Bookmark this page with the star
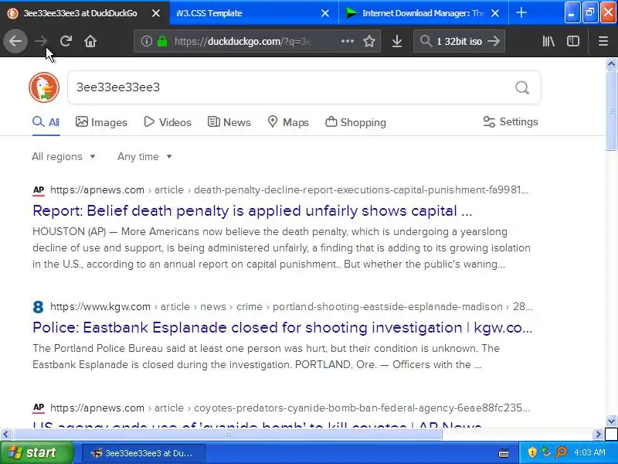The height and width of the screenshot is (464, 618). pyautogui.click(x=369, y=41)
